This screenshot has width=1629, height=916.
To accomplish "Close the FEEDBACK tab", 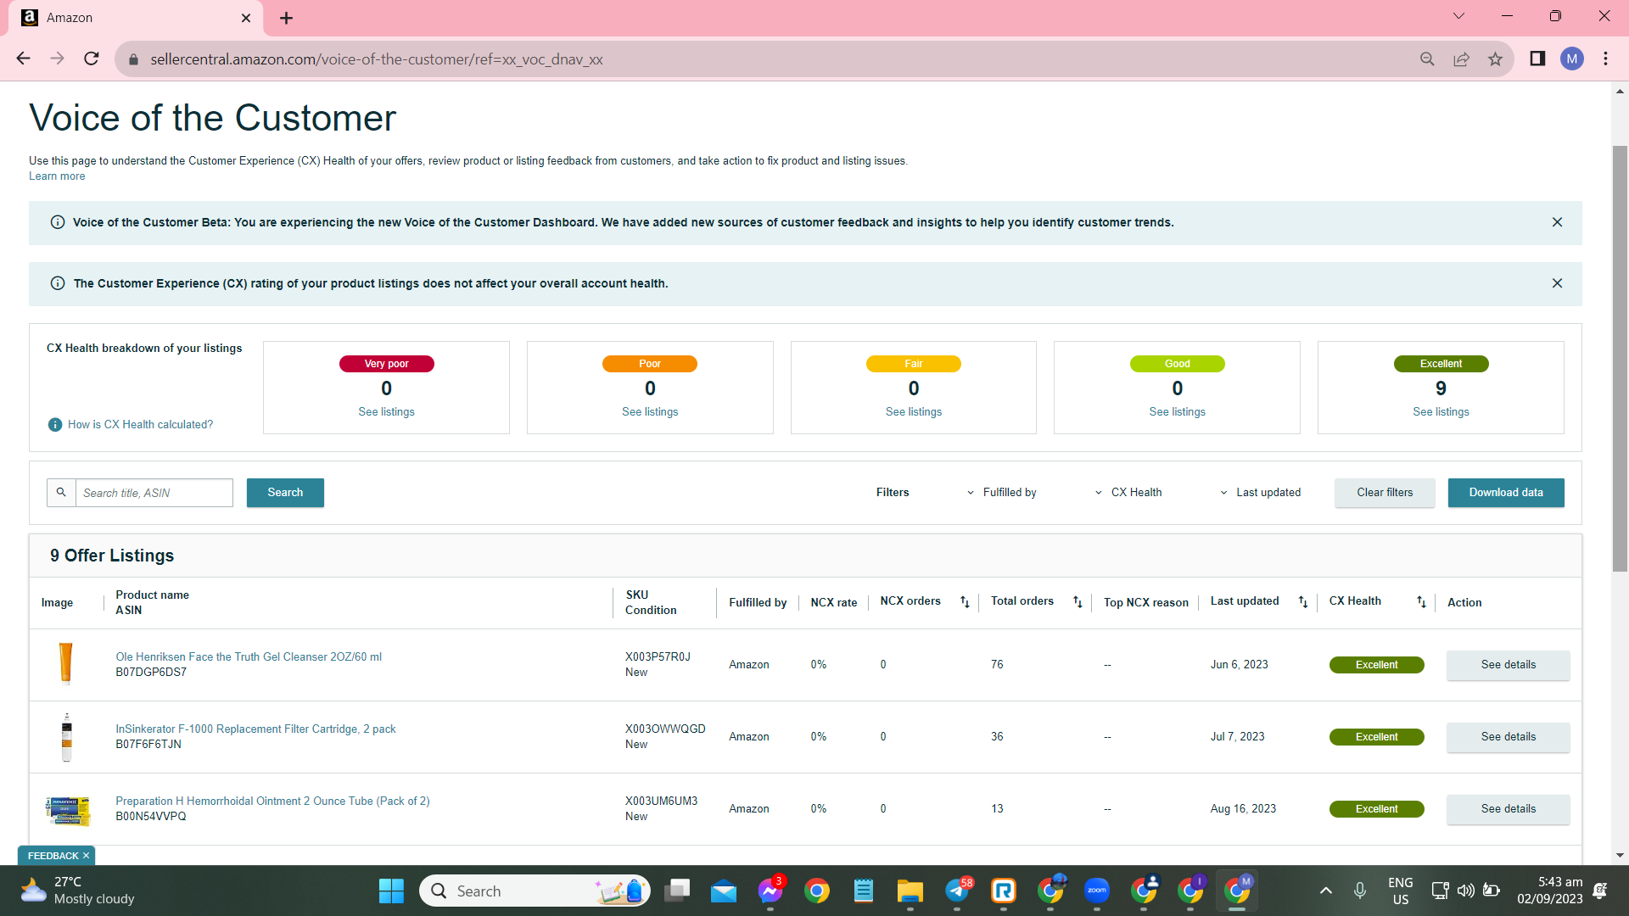I will coord(86,856).
